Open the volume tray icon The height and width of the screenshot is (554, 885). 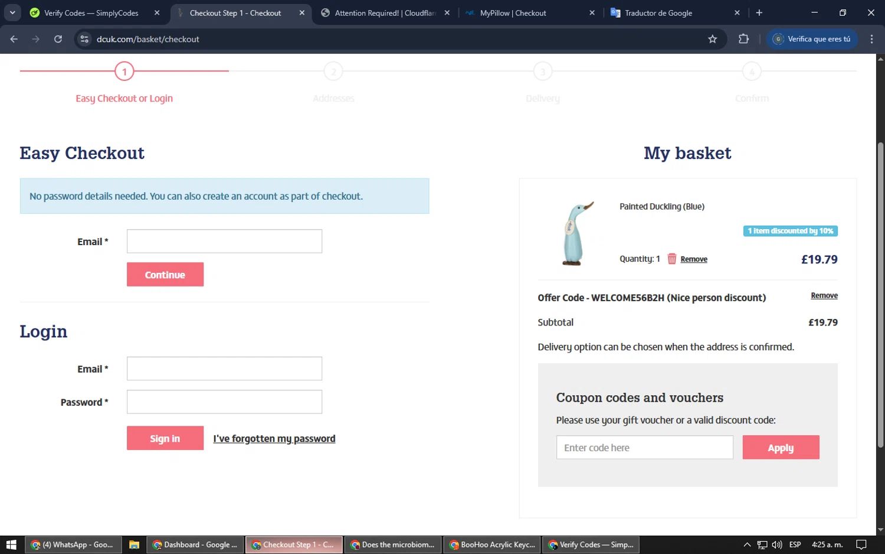[777, 545]
